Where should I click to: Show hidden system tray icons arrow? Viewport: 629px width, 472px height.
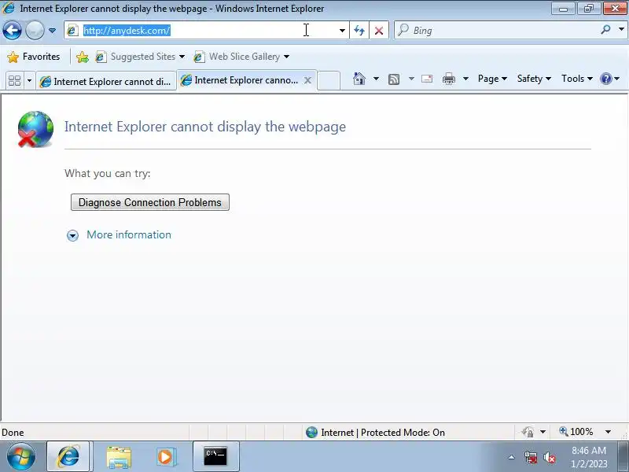(x=512, y=457)
